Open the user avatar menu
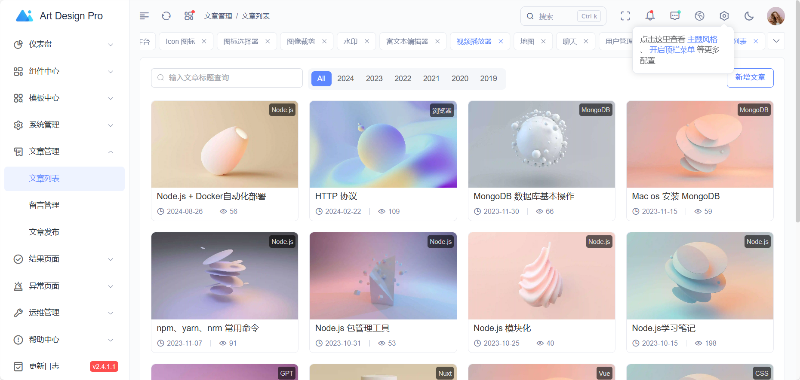Image resolution: width=800 pixels, height=380 pixels. pyautogui.click(x=776, y=16)
